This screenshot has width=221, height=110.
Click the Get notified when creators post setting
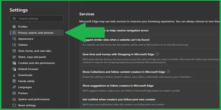coord(119,99)
